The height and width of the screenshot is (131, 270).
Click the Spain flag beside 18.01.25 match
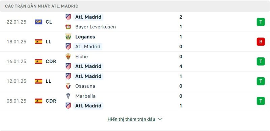(38, 42)
